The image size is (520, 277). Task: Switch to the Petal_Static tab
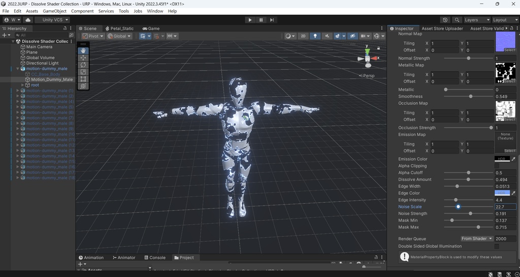[x=119, y=28]
